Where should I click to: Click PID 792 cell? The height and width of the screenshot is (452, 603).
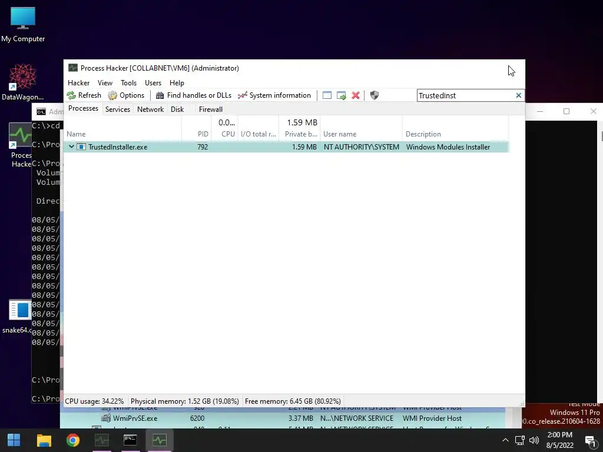point(203,147)
